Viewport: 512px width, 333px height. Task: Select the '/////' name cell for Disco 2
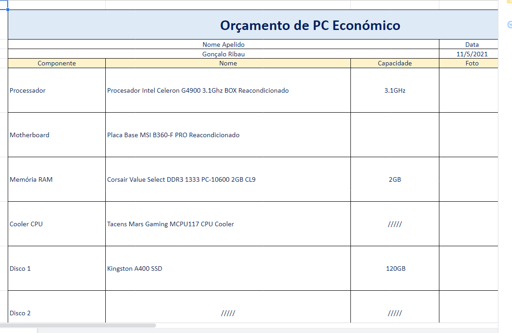coord(228,307)
